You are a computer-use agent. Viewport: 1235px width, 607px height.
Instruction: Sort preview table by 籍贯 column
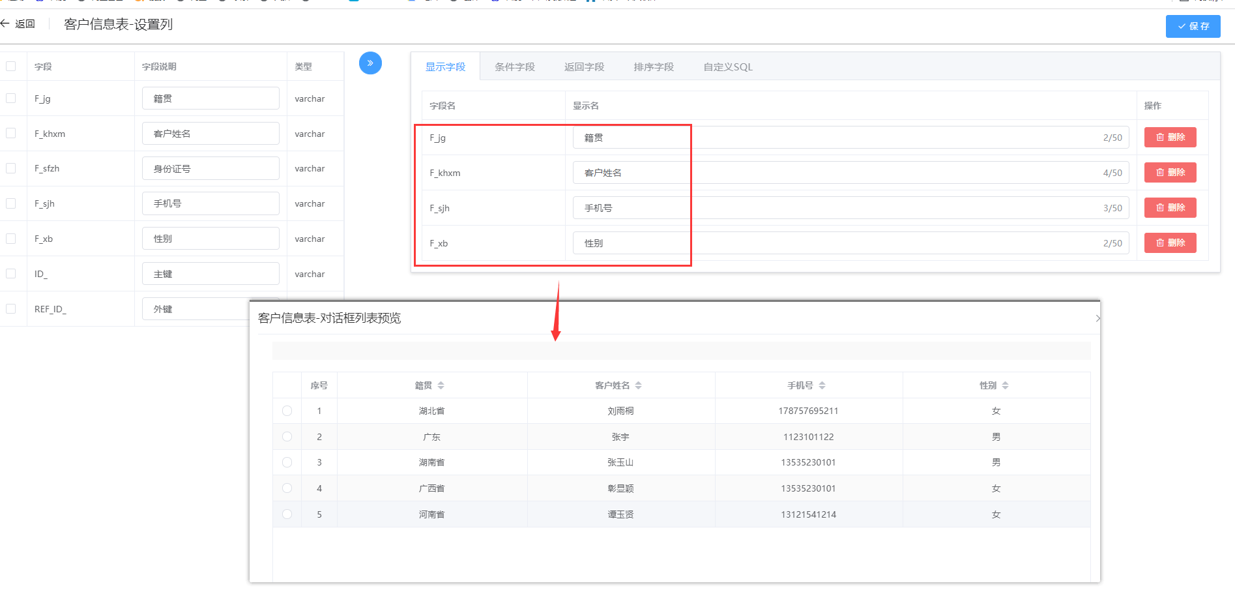[x=441, y=385]
